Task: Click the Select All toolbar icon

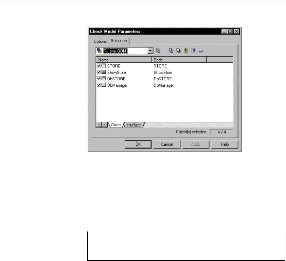Action: tap(171, 51)
